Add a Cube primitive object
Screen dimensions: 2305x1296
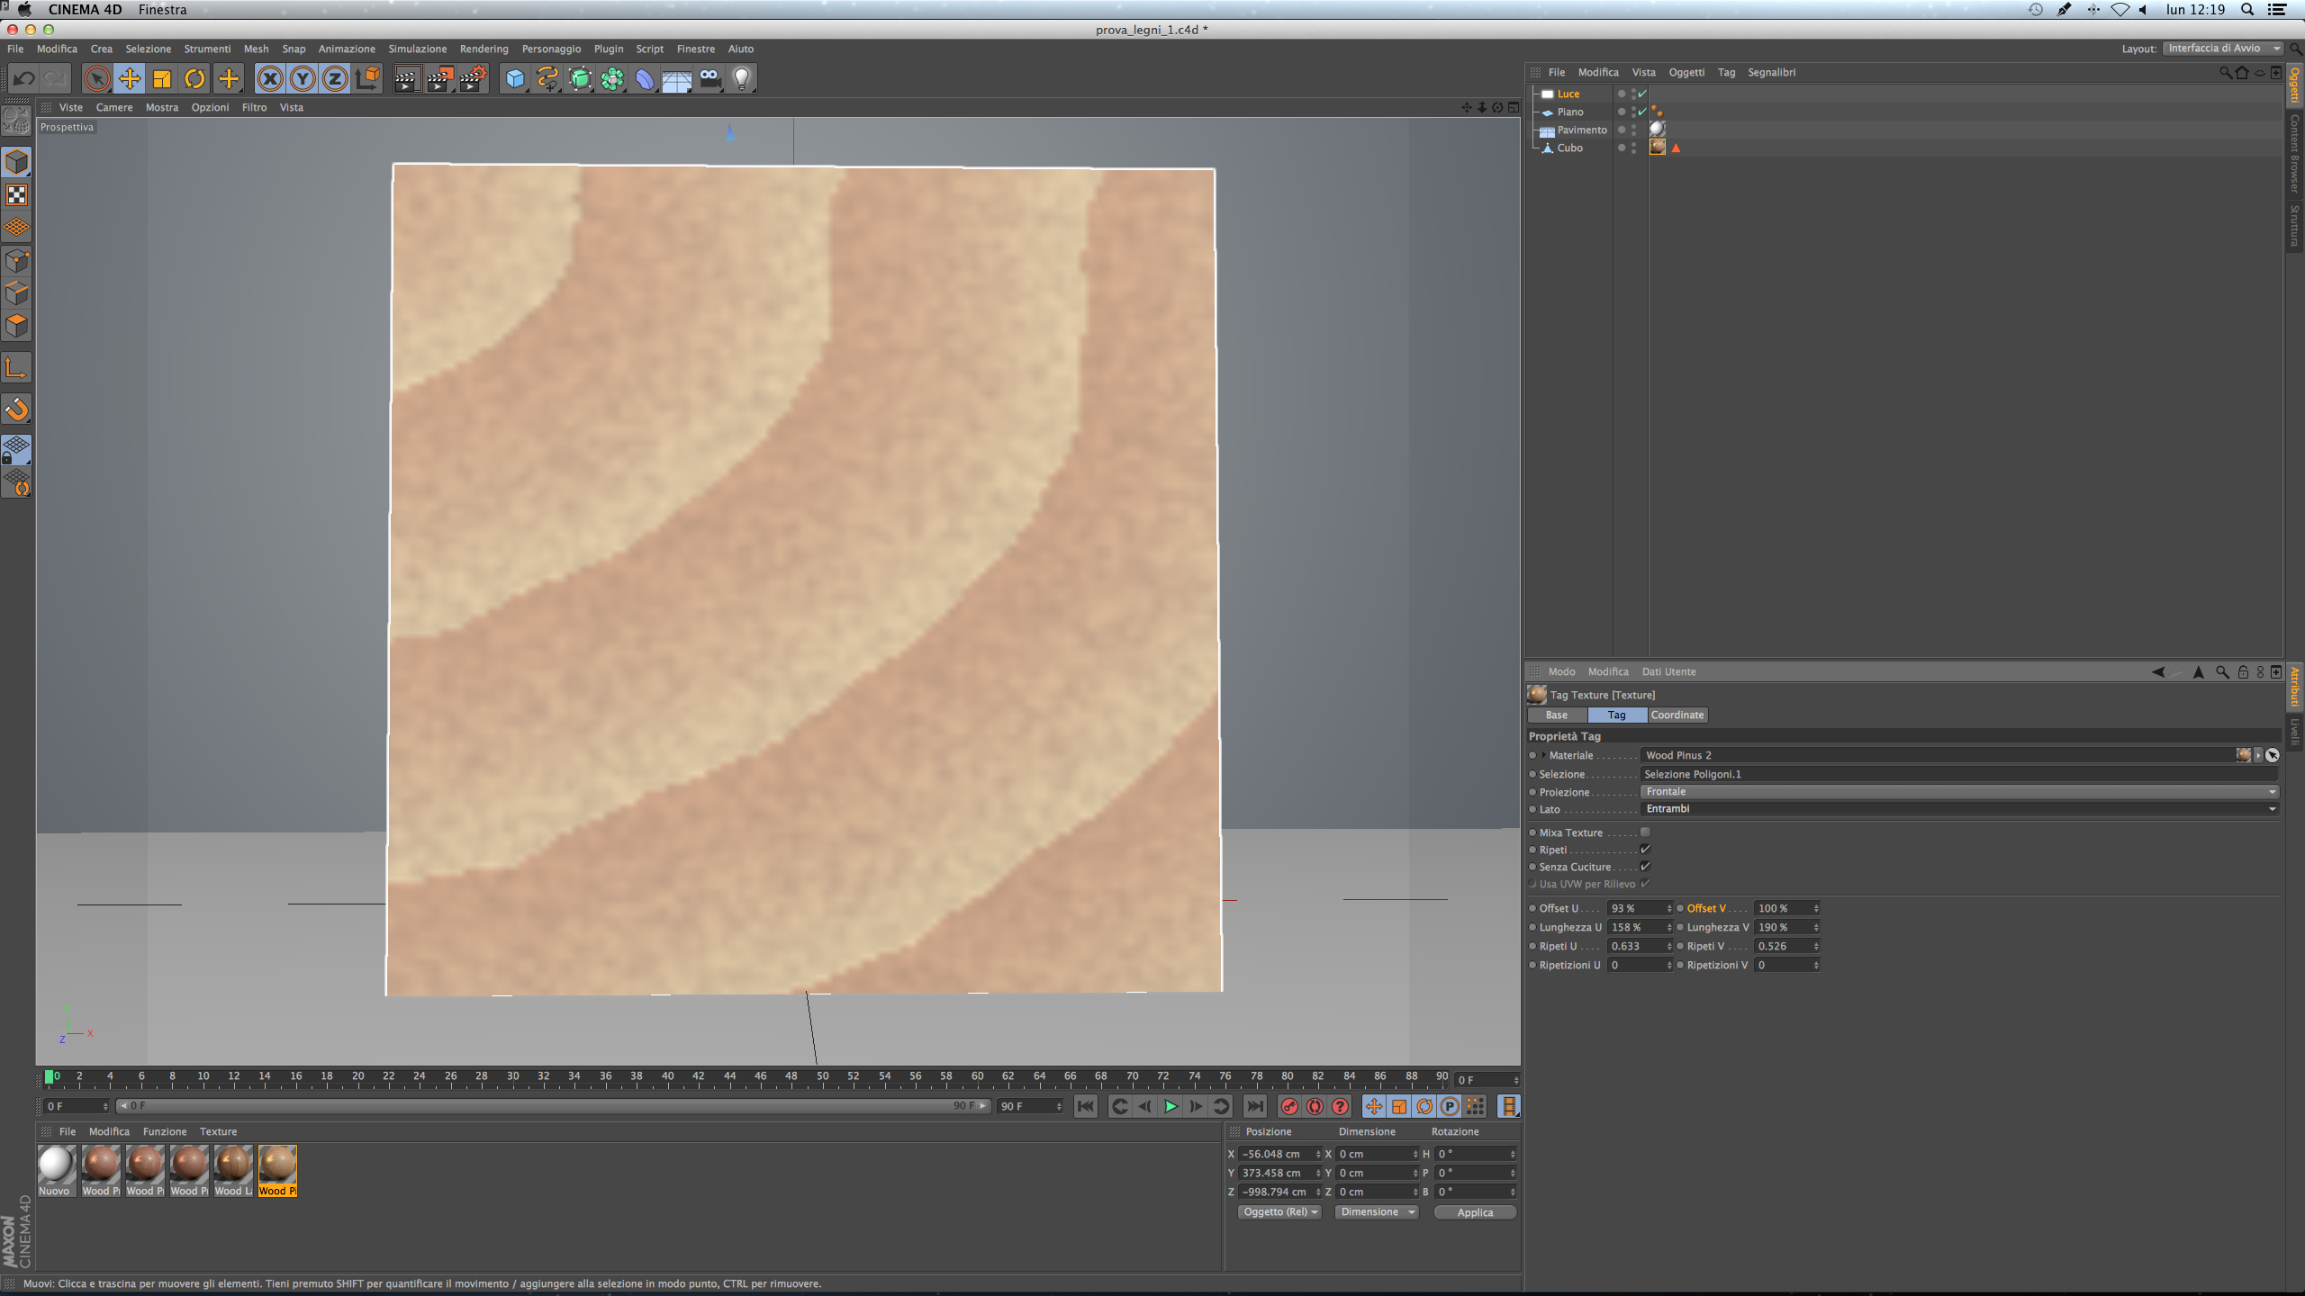[514, 79]
